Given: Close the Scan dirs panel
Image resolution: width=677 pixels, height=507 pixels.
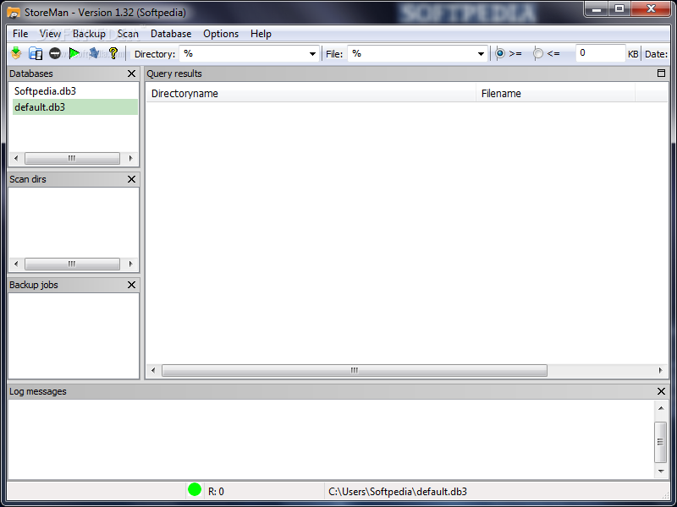Looking at the screenshot, I should (132, 179).
